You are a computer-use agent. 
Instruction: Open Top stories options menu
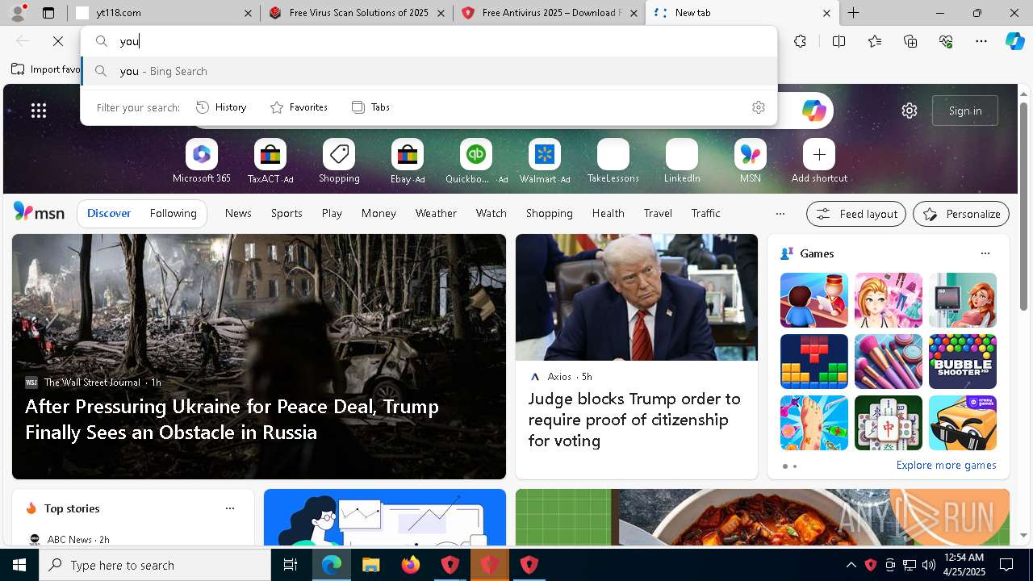click(x=229, y=508)
